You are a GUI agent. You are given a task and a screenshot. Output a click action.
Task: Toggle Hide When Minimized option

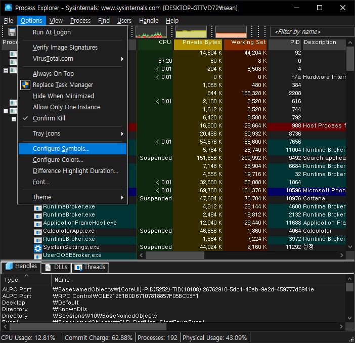click(x=72, y=96)
